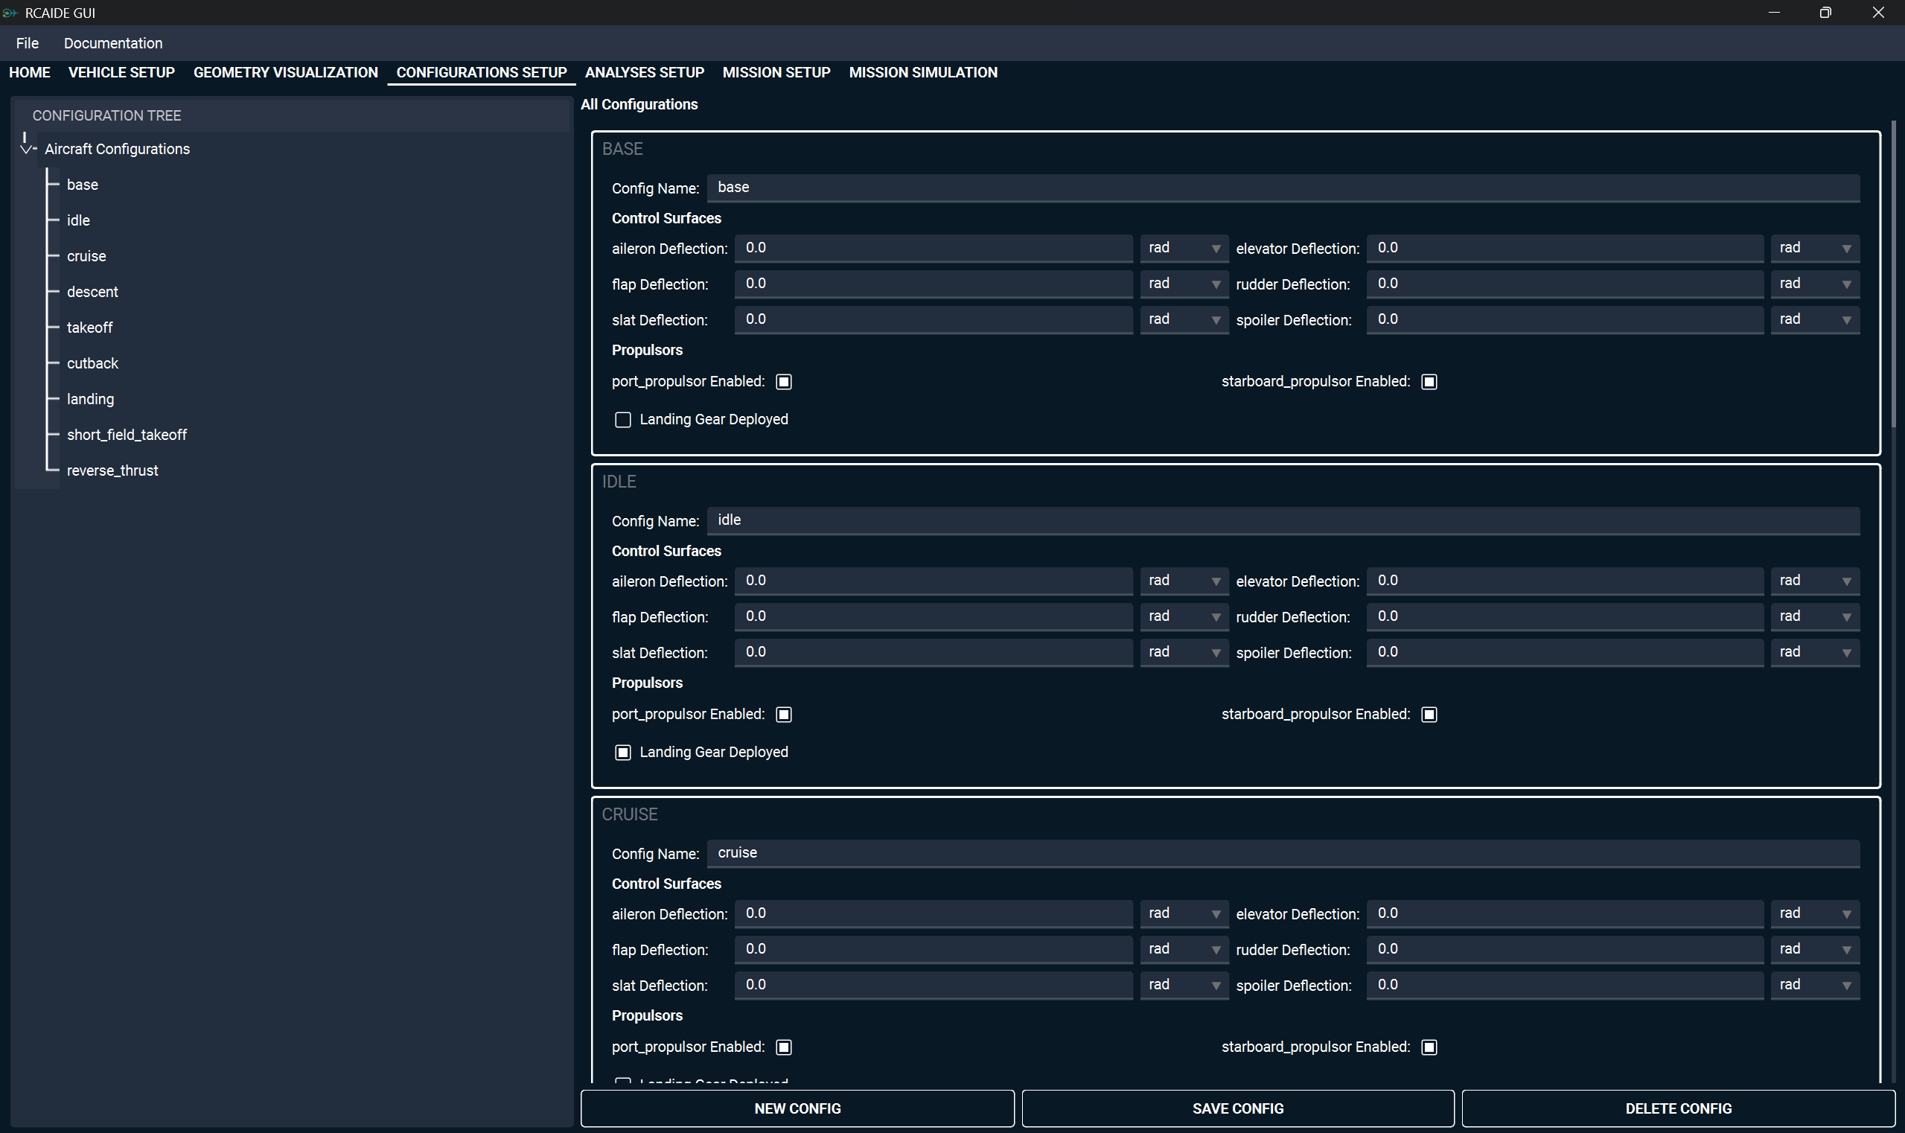
Task: Open BASE aileron Deflection unit dropdown
Action: pyautogui.click(x=1184, y=248)
